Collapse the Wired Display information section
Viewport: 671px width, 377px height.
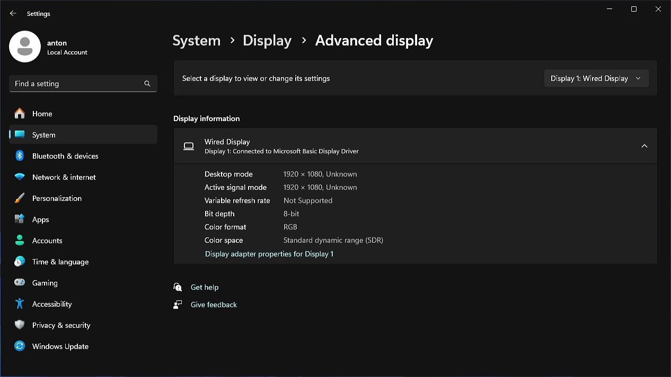pyautogui.click(x=644, y=146)
